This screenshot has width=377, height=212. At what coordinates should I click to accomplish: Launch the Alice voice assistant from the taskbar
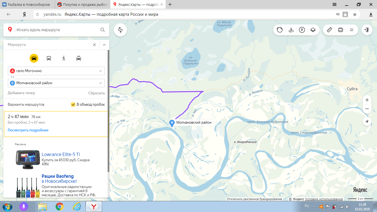pyautogui.click(x=24, y=206)
